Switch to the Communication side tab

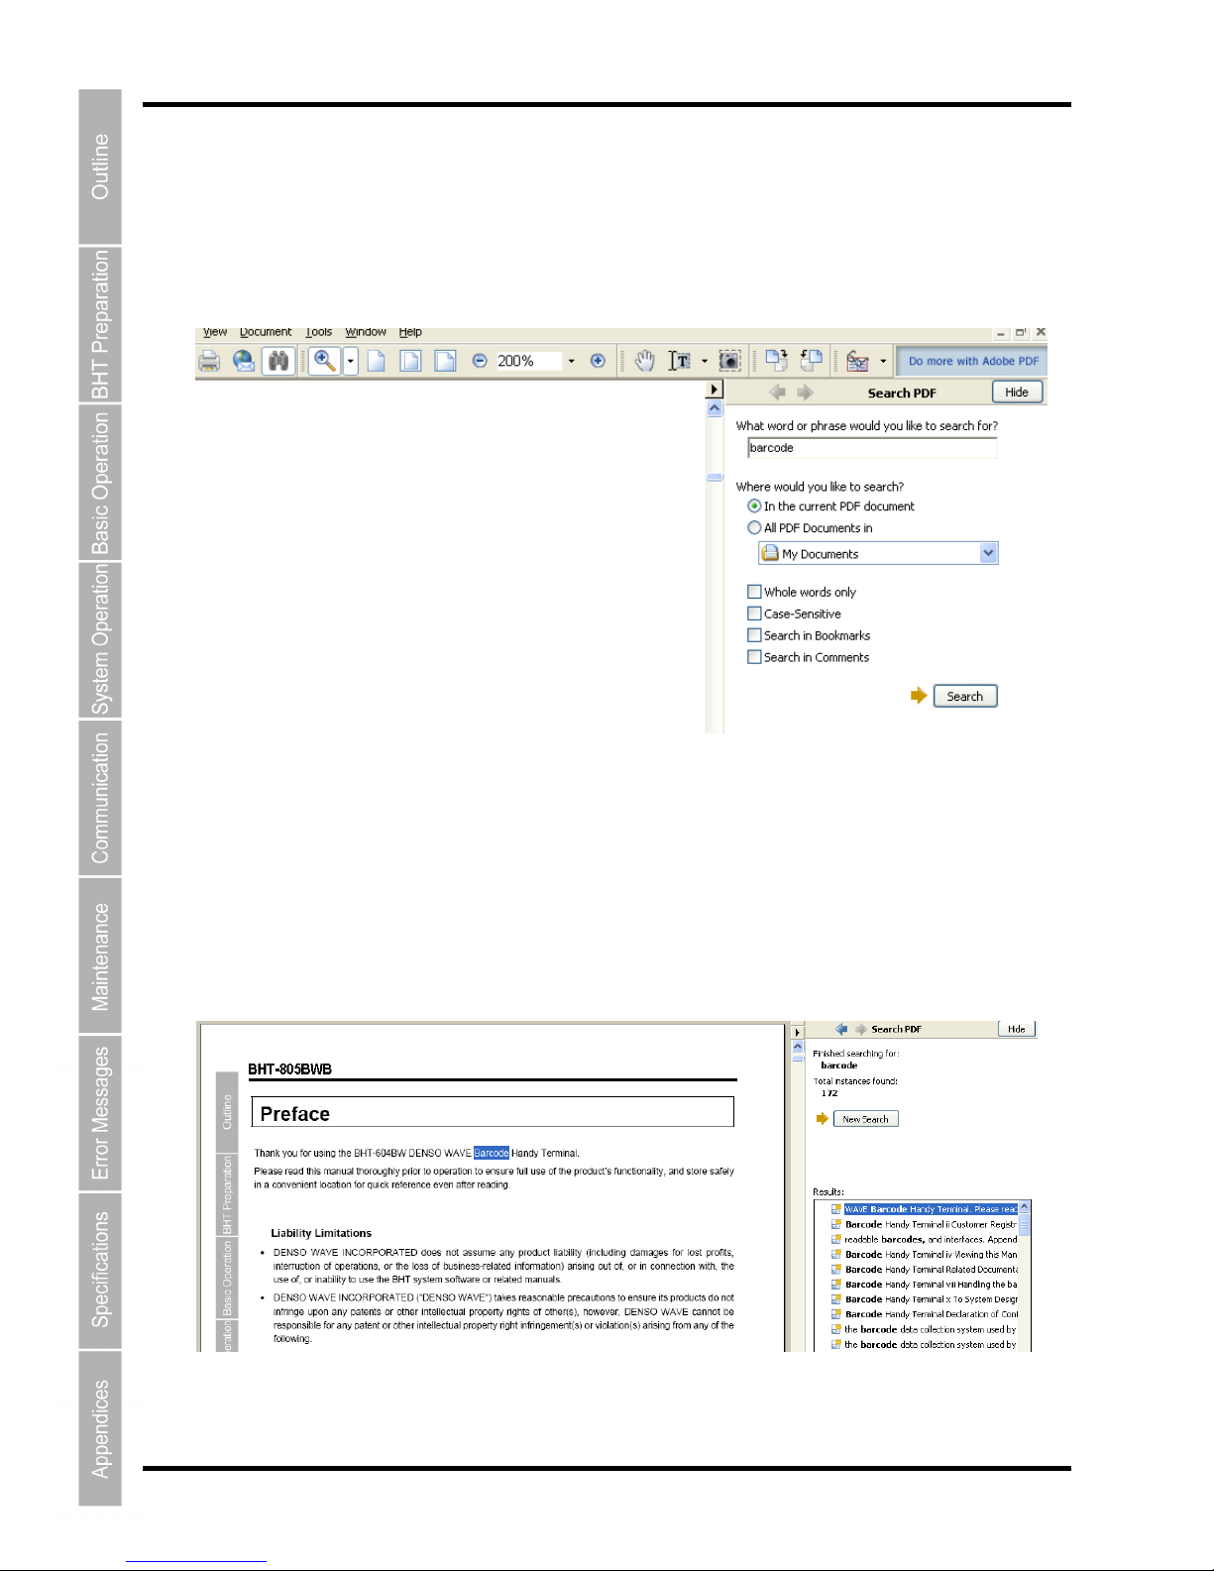tap(100, 798)
